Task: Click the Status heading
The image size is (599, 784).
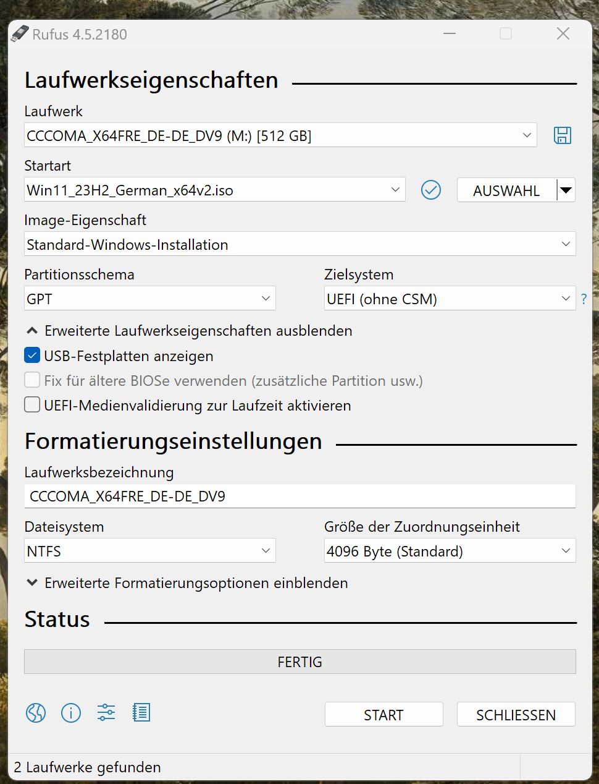Action: point(57,620)
